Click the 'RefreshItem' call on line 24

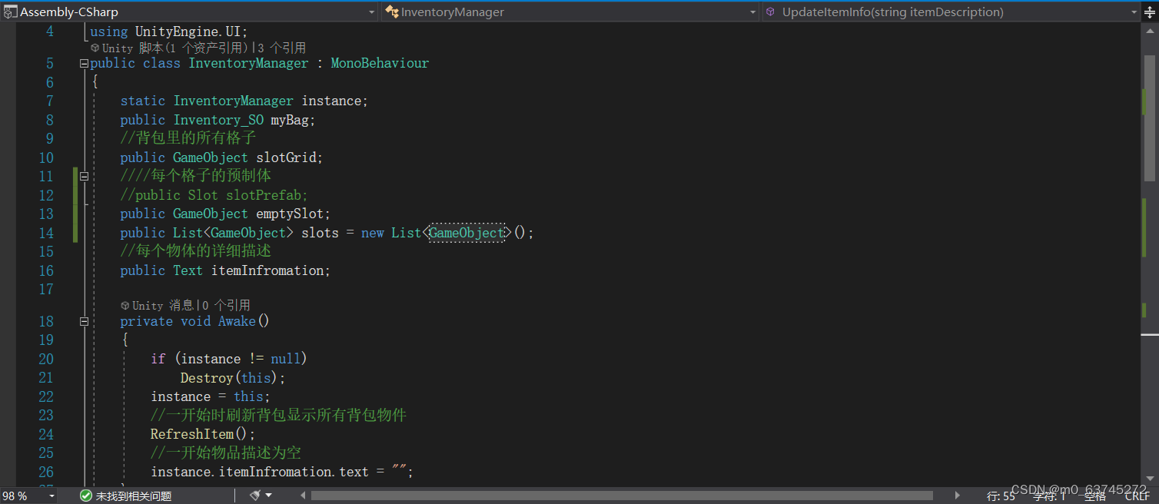pos(191,434)
